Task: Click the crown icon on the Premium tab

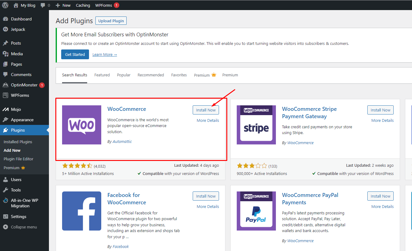Action: [x=214, y=75]
